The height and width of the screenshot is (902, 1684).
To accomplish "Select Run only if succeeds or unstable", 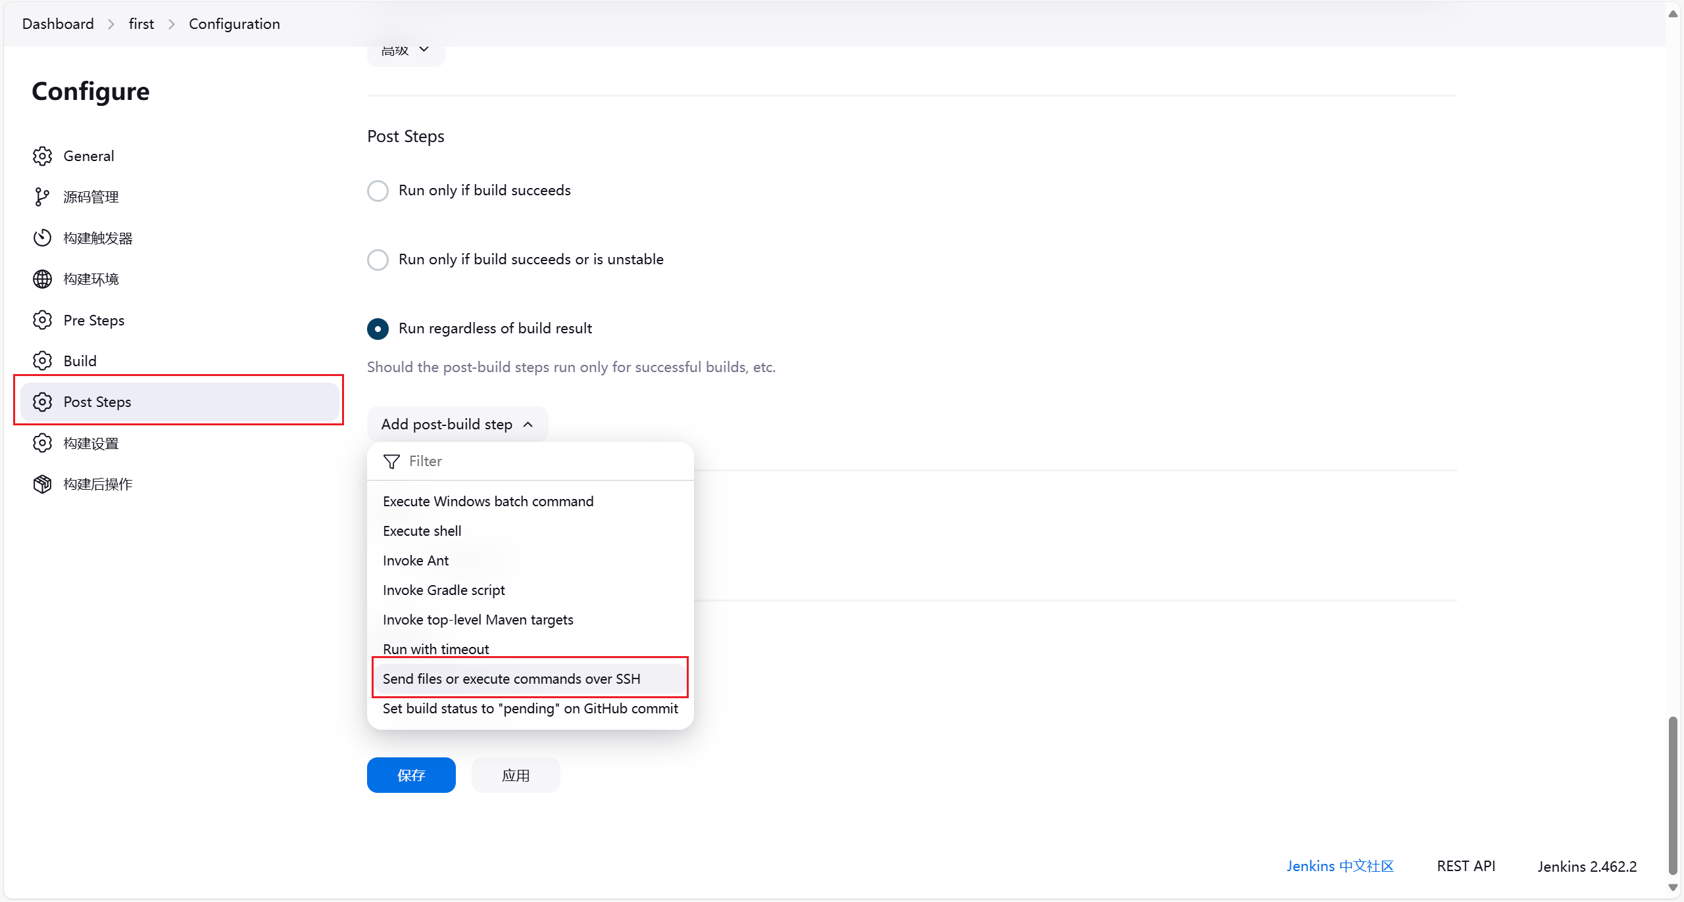I will point(378,260).
